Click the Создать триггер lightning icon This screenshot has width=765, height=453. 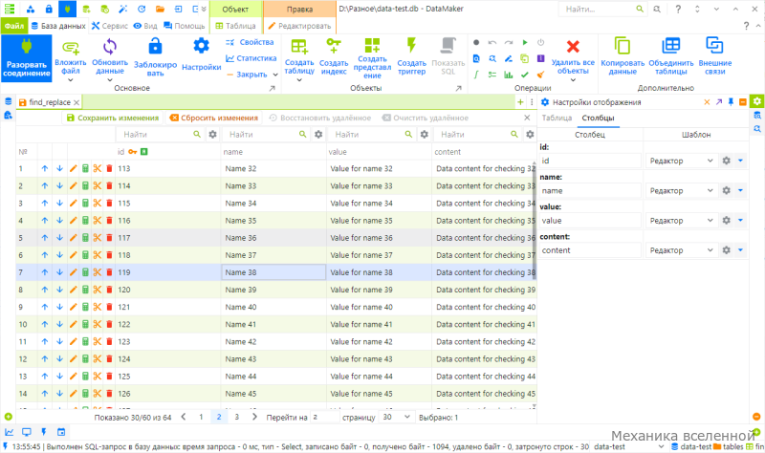(411, 45)
